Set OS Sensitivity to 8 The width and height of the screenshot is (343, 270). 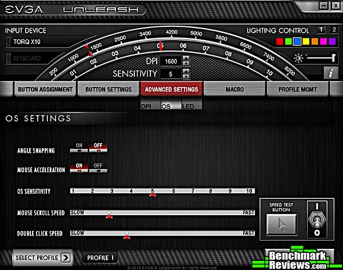210,191
